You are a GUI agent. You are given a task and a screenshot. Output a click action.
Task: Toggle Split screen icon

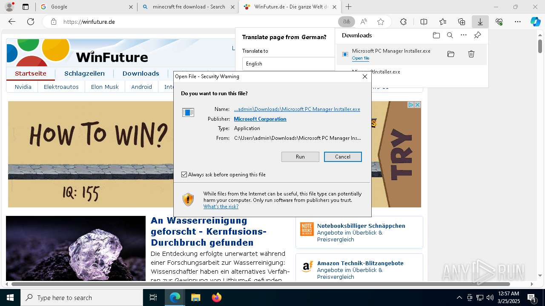[424, 22]
